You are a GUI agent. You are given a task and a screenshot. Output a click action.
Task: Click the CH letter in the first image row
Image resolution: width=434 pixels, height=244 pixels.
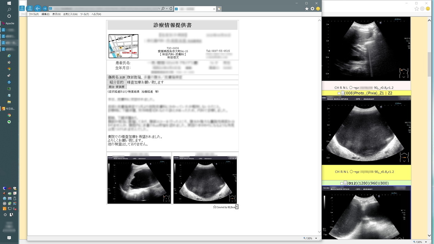[x=337, y=87]
